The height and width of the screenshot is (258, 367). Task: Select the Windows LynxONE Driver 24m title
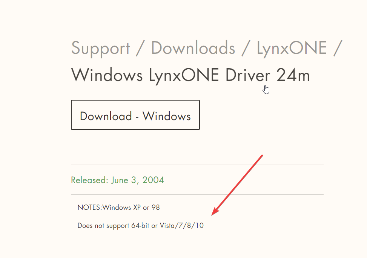click(190, 76)
